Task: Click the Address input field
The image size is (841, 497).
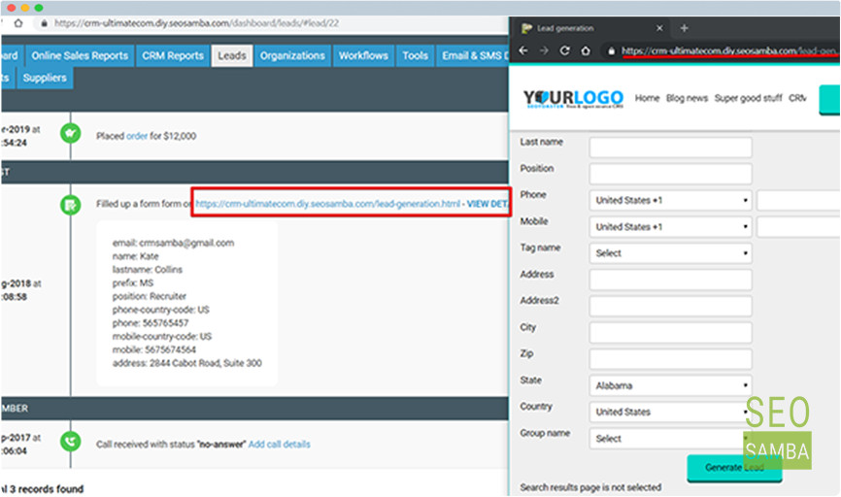Action: tap(670, 280)
